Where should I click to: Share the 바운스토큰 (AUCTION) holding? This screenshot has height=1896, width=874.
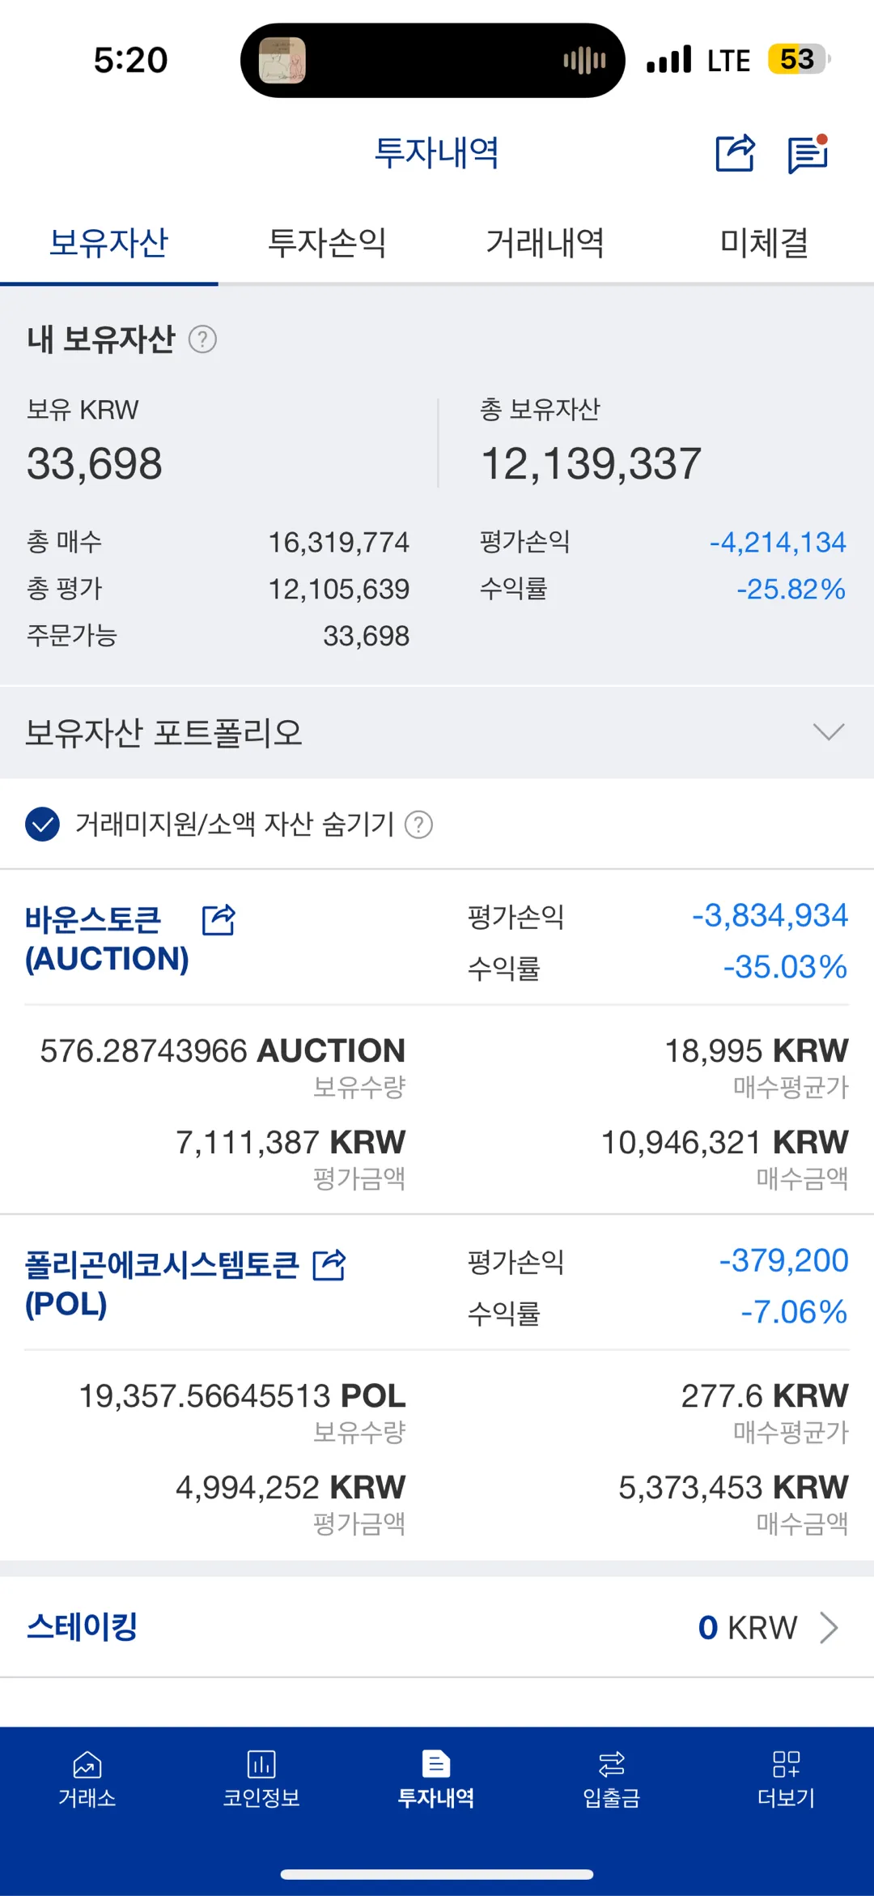pyautogui.click(x=218, y=920)
